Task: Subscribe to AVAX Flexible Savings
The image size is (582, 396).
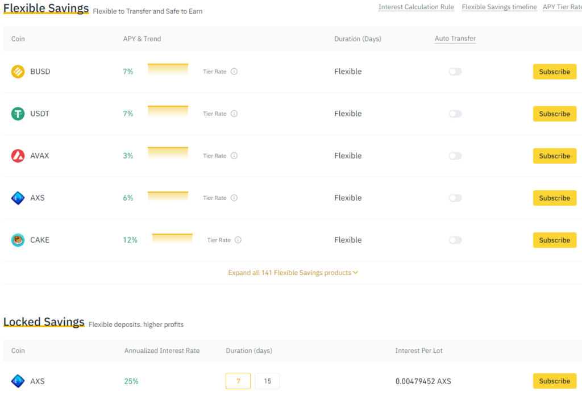Action: point(554,156)
